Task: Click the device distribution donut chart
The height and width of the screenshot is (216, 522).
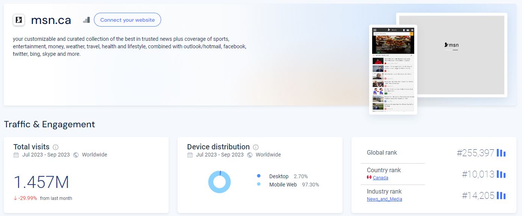Action: pos(219,182)
